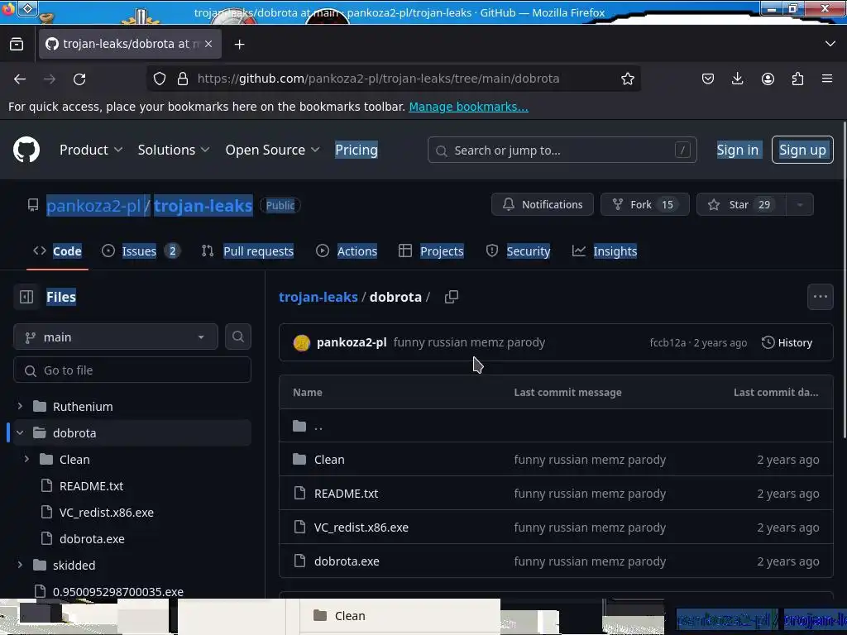Focus the Search or jump to field
Image resolution: width=847 pixels, height=635 pixels.
562,150
